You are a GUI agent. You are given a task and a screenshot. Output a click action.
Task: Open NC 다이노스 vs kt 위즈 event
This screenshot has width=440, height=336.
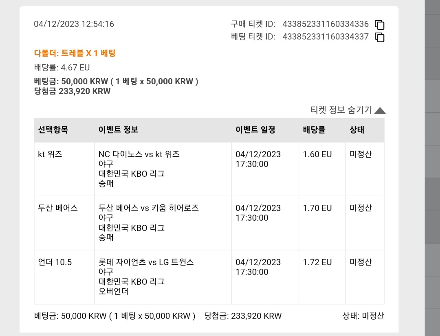pyautogui.click(x=139, y=154)
